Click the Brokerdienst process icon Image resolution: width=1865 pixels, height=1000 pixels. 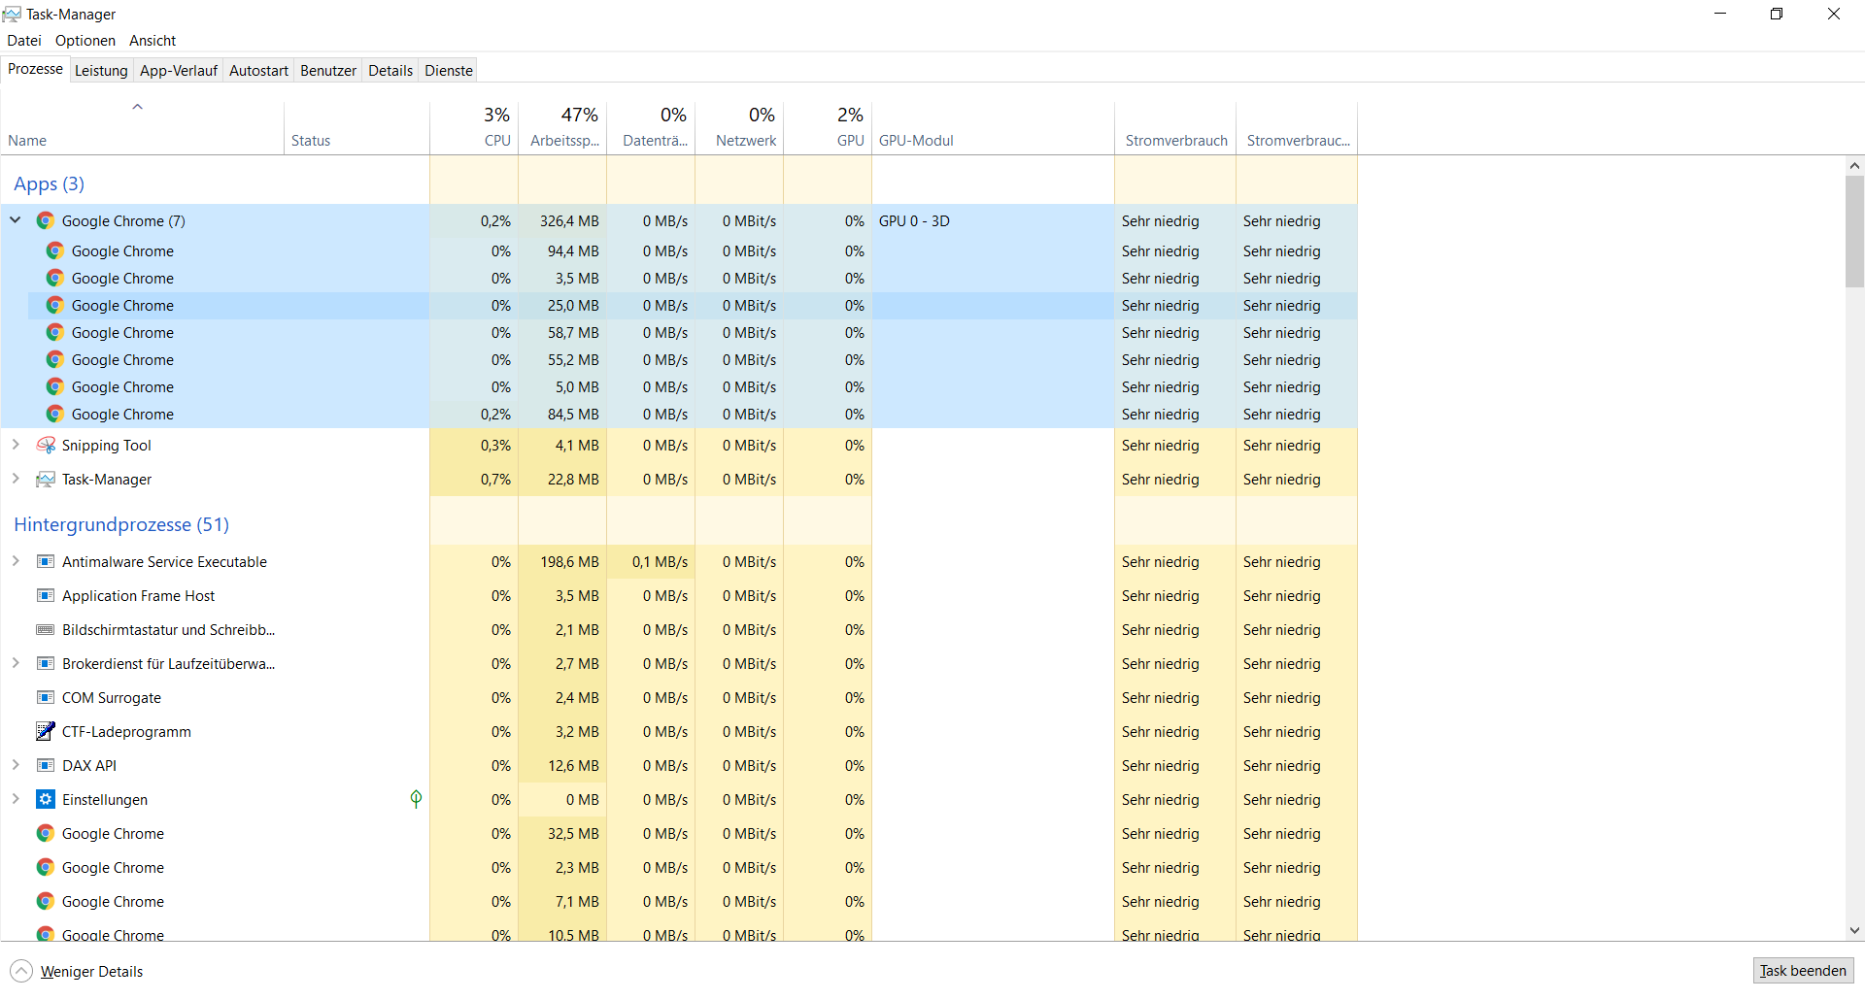pos(46,663)
